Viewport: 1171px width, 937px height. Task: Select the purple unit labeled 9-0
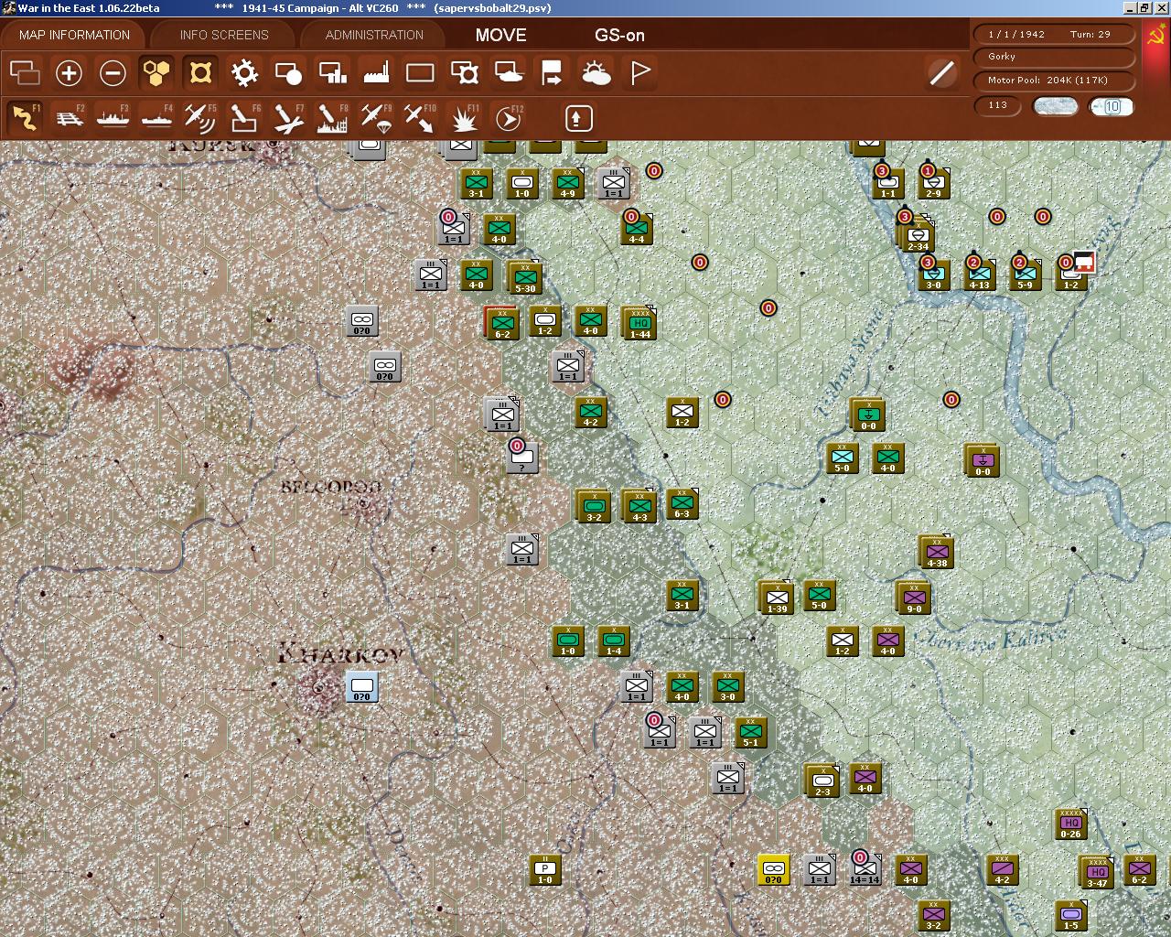pyautogui.click(x=913, y=597)
